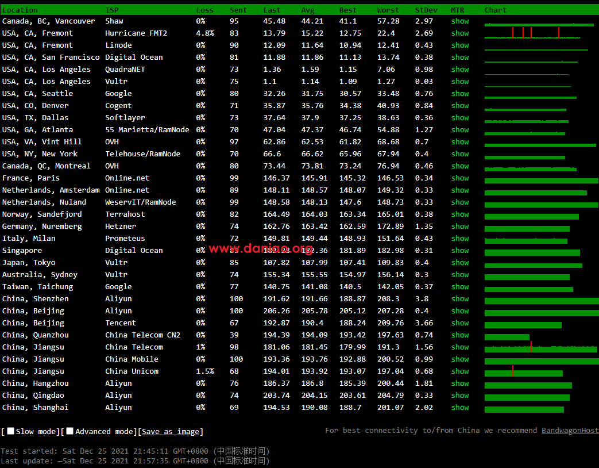The height and width of the screenshot is (468, 599).
Task: Open MTR for Nuland WeservIT/RamNode
Action: [x=460, y=202]
